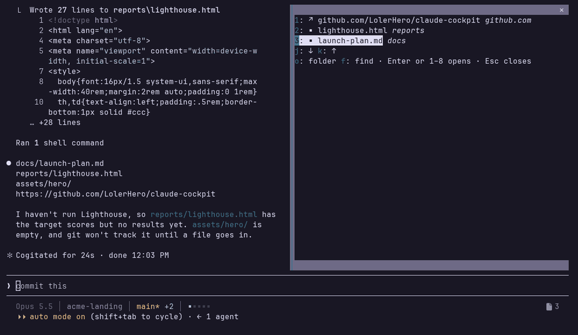This screenshot has height=335, width=578.
Task: Click the main* +2 git branch indicator
Action: [155, 307]
